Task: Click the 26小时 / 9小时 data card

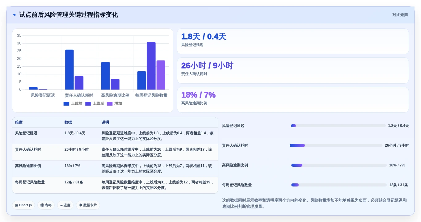Action: click(293, 70)
